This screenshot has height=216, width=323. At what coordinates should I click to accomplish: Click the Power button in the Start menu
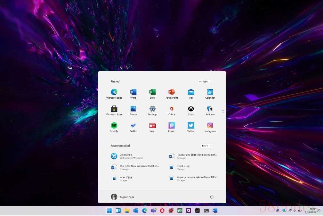tap(212, 197)
